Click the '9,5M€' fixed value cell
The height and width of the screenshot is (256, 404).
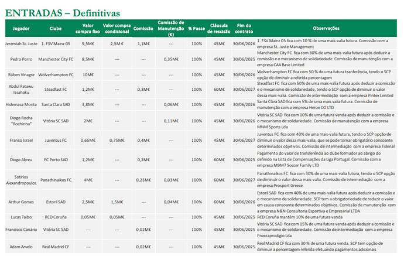pyautogui.click(x=88, y=43)
